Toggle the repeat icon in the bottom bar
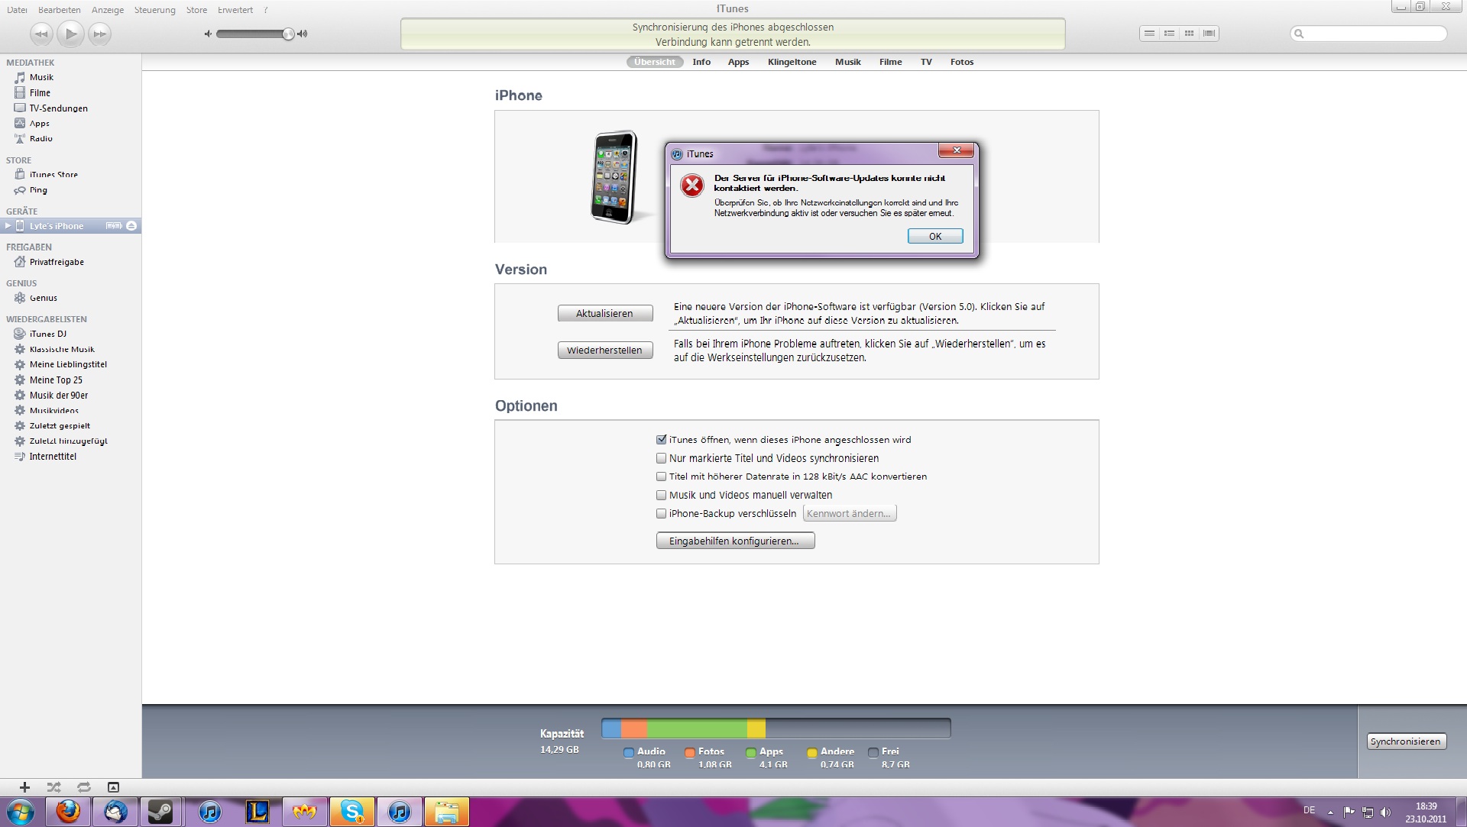 [x=83, y=787]
